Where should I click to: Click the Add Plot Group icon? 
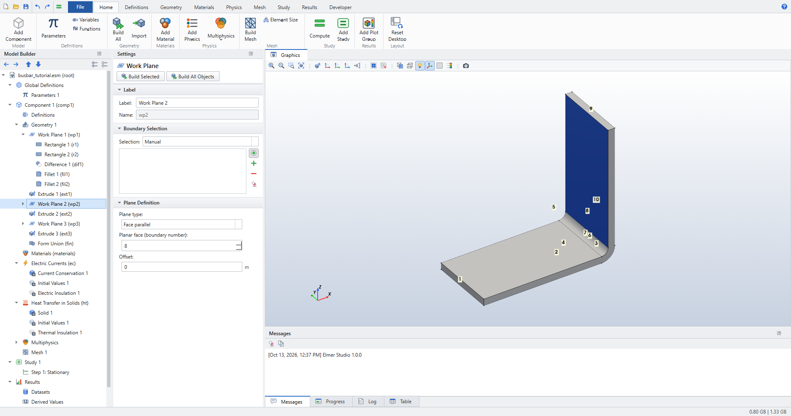369,29
